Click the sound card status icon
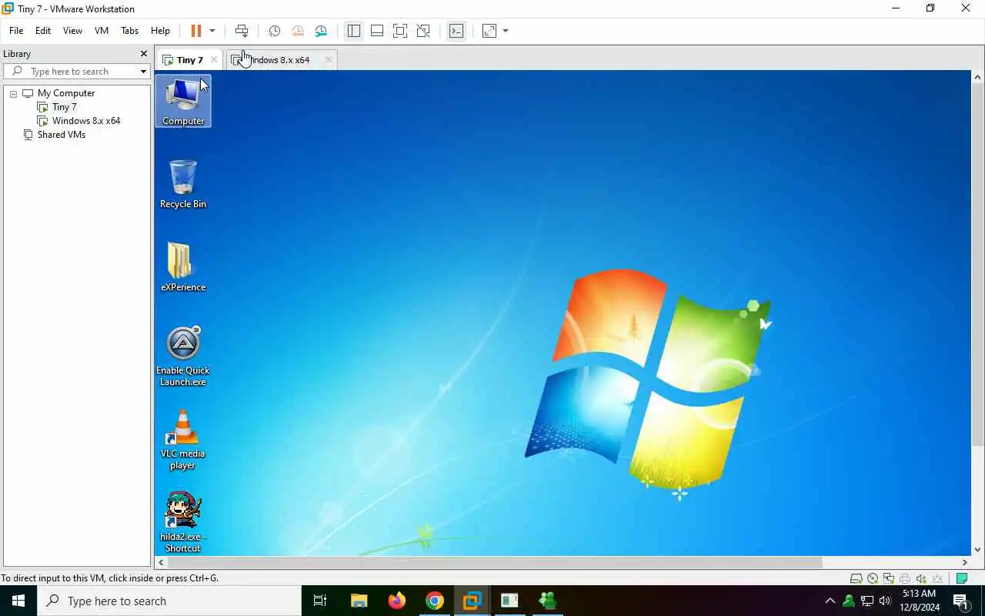 tap(921, 579)
